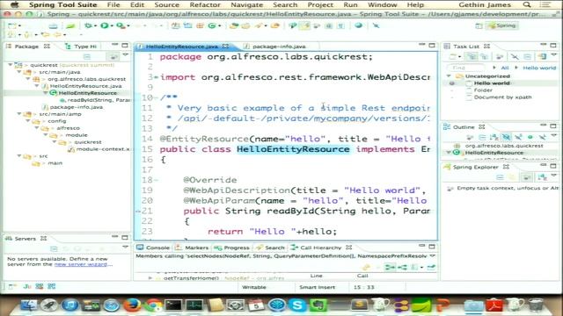Click the Hello world active task link
This screenshot has height=316, width=563.
[x=539, y=68]
